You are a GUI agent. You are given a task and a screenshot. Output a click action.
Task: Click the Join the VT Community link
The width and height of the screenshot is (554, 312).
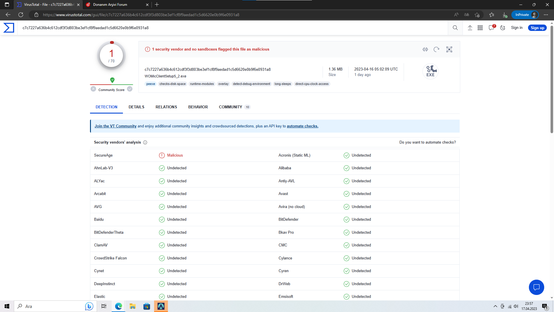pos(115,126)
